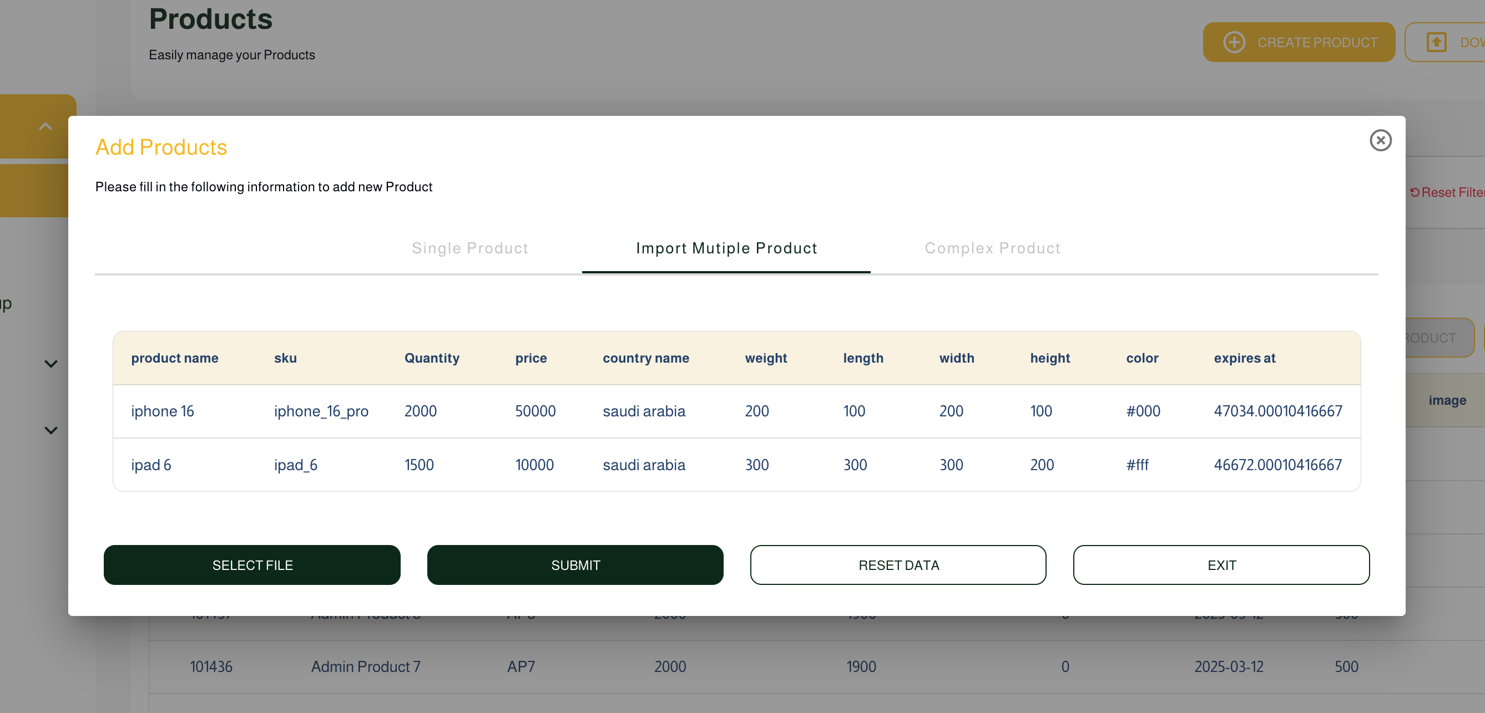Collapse the sidebar section with up chevron
The height and width of the screenshot is (713, 1485).
coord(46,126)
